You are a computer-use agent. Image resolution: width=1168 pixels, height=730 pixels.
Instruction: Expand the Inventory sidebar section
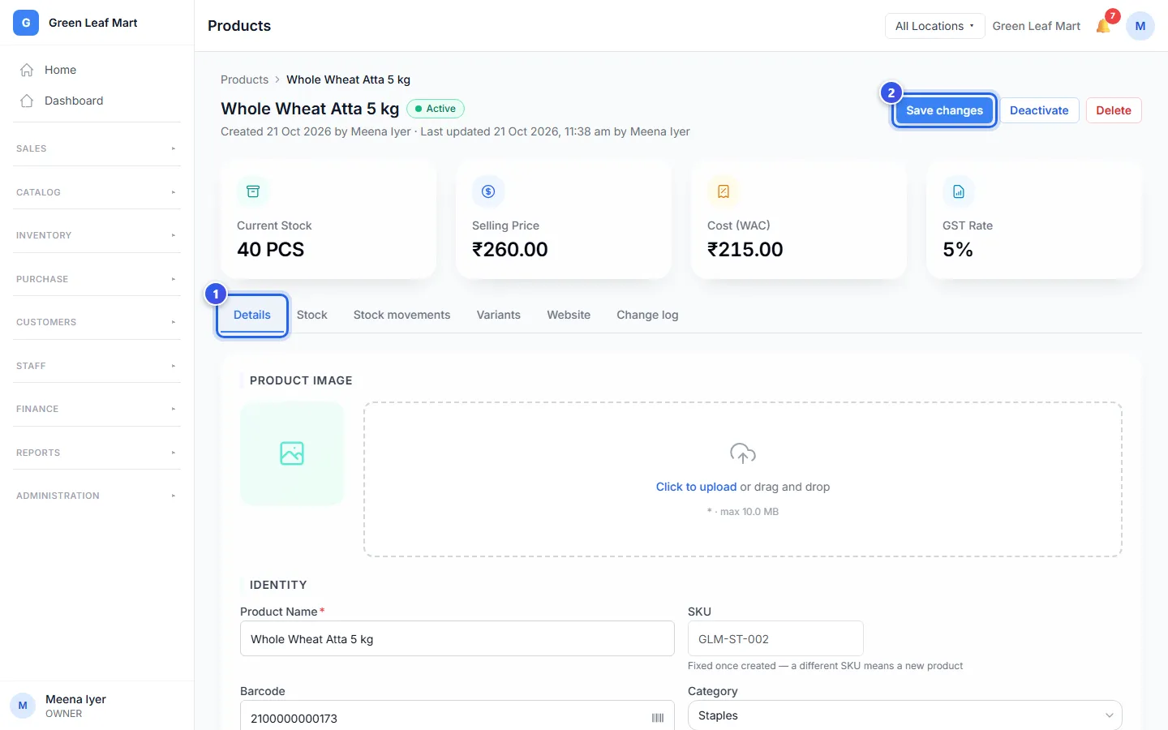point(97,235)
